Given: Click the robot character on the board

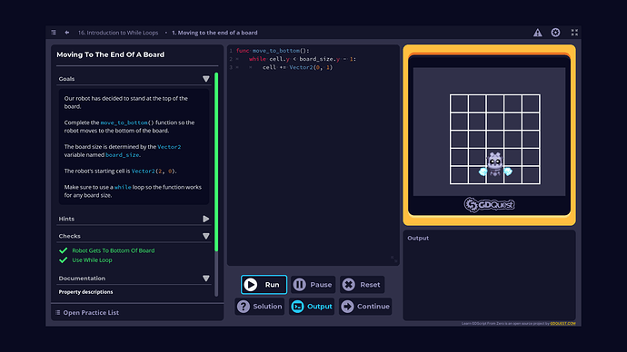Looking at the screenshot, I should click(x=495, y=164).
